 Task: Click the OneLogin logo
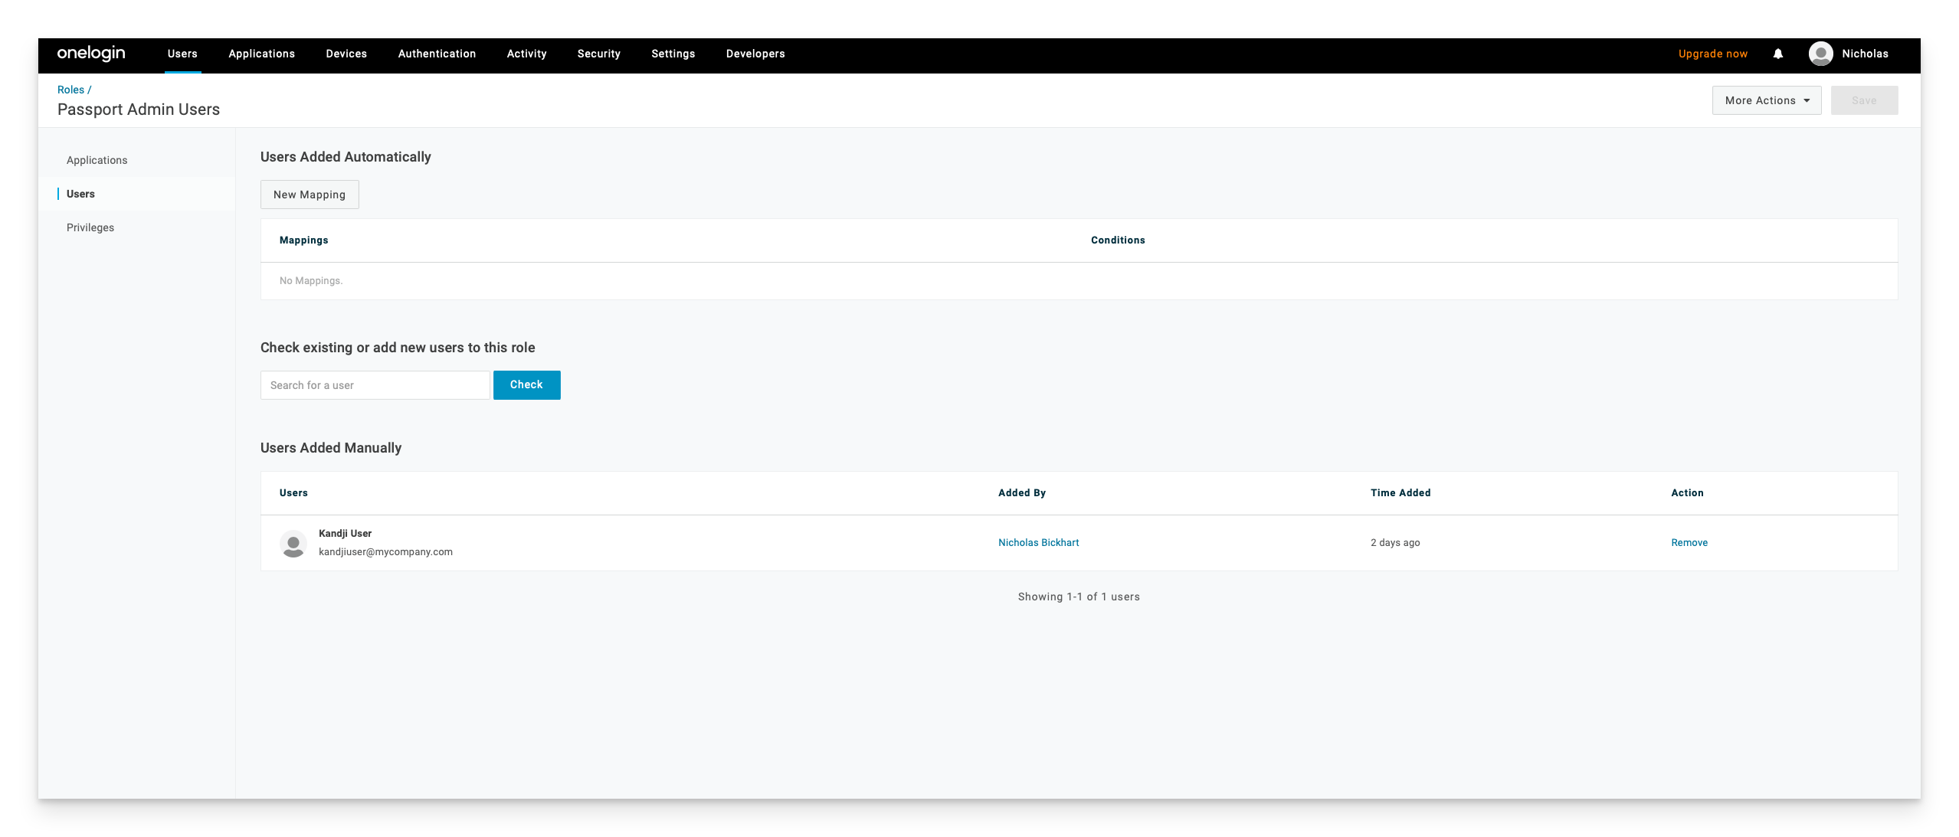(91, 53)
